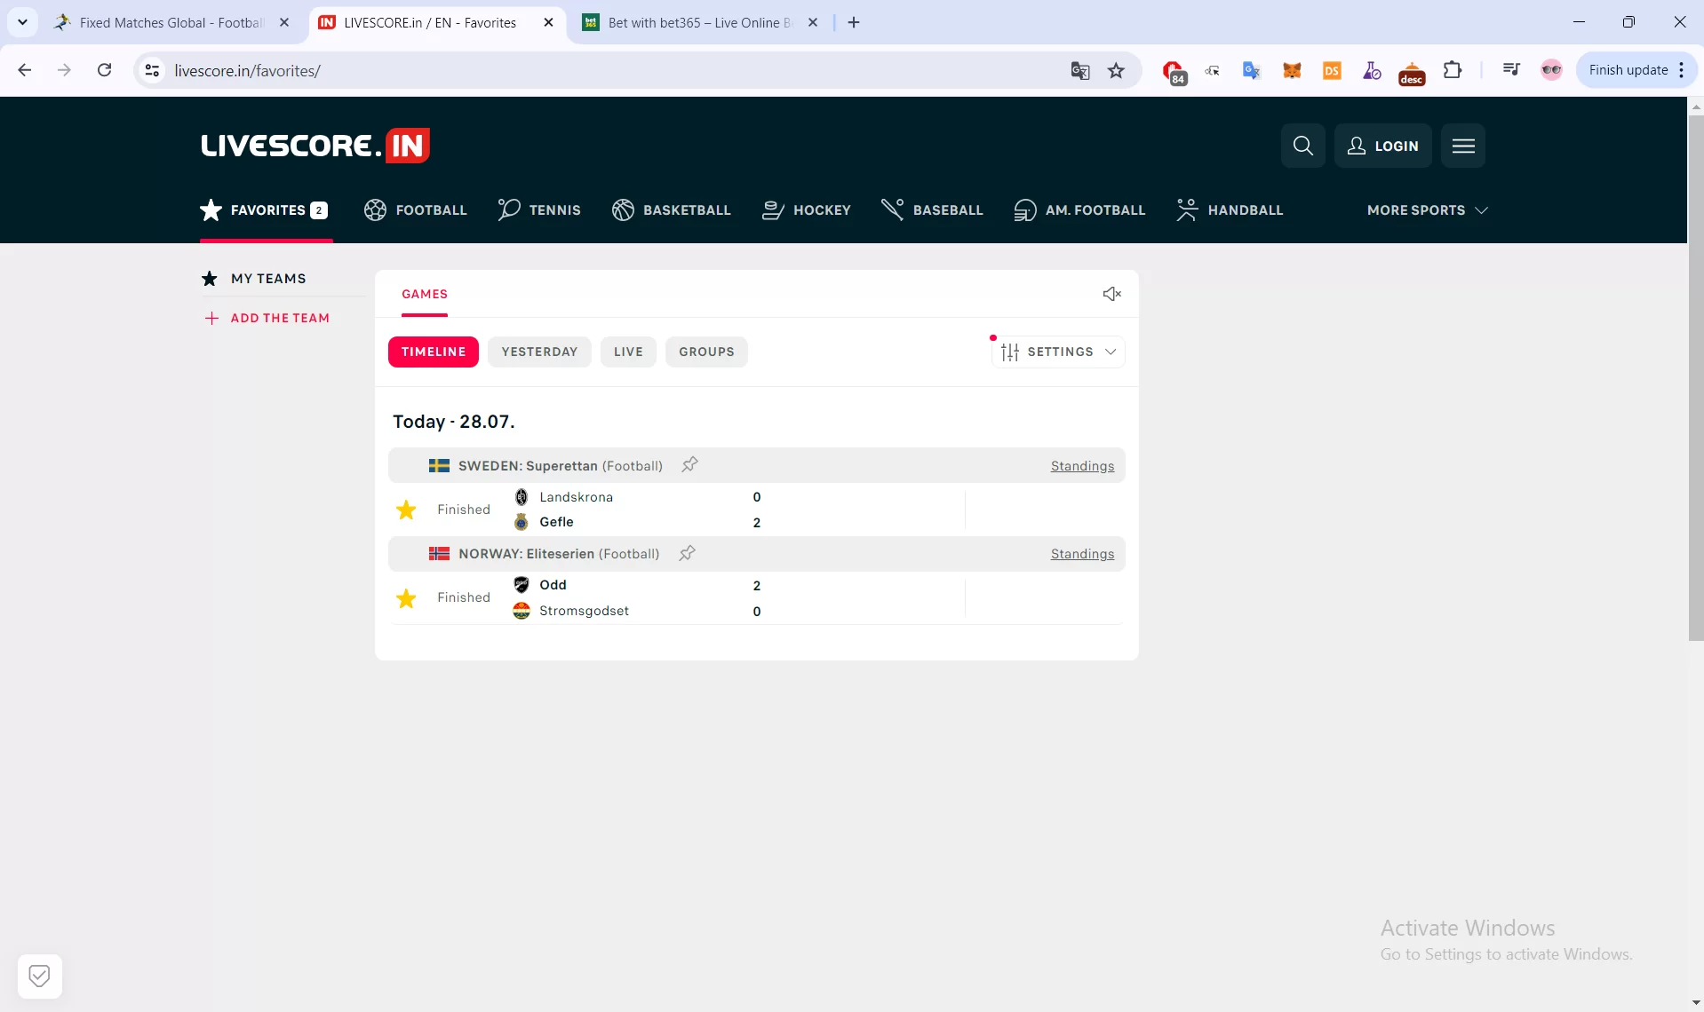Screen dimensions: 1704x1012
Task: Open the orange DS extension icon
Action: coord(1332,71)
